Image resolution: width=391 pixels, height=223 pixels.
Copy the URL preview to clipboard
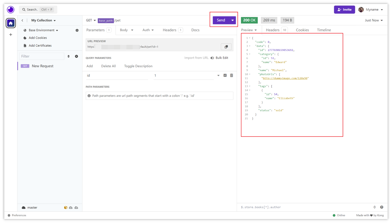click(226, 47)
